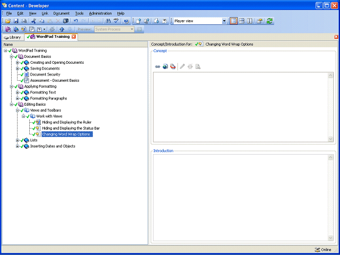
Task: Expand Creating and Opening Documents
Action: [x=18, y=63]
